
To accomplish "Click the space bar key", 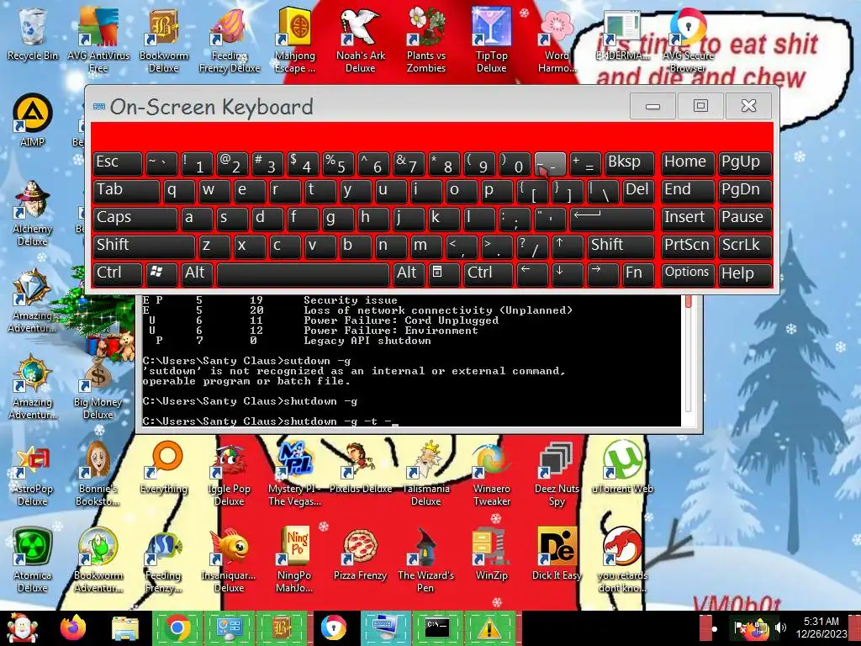I will coord(303,273).
